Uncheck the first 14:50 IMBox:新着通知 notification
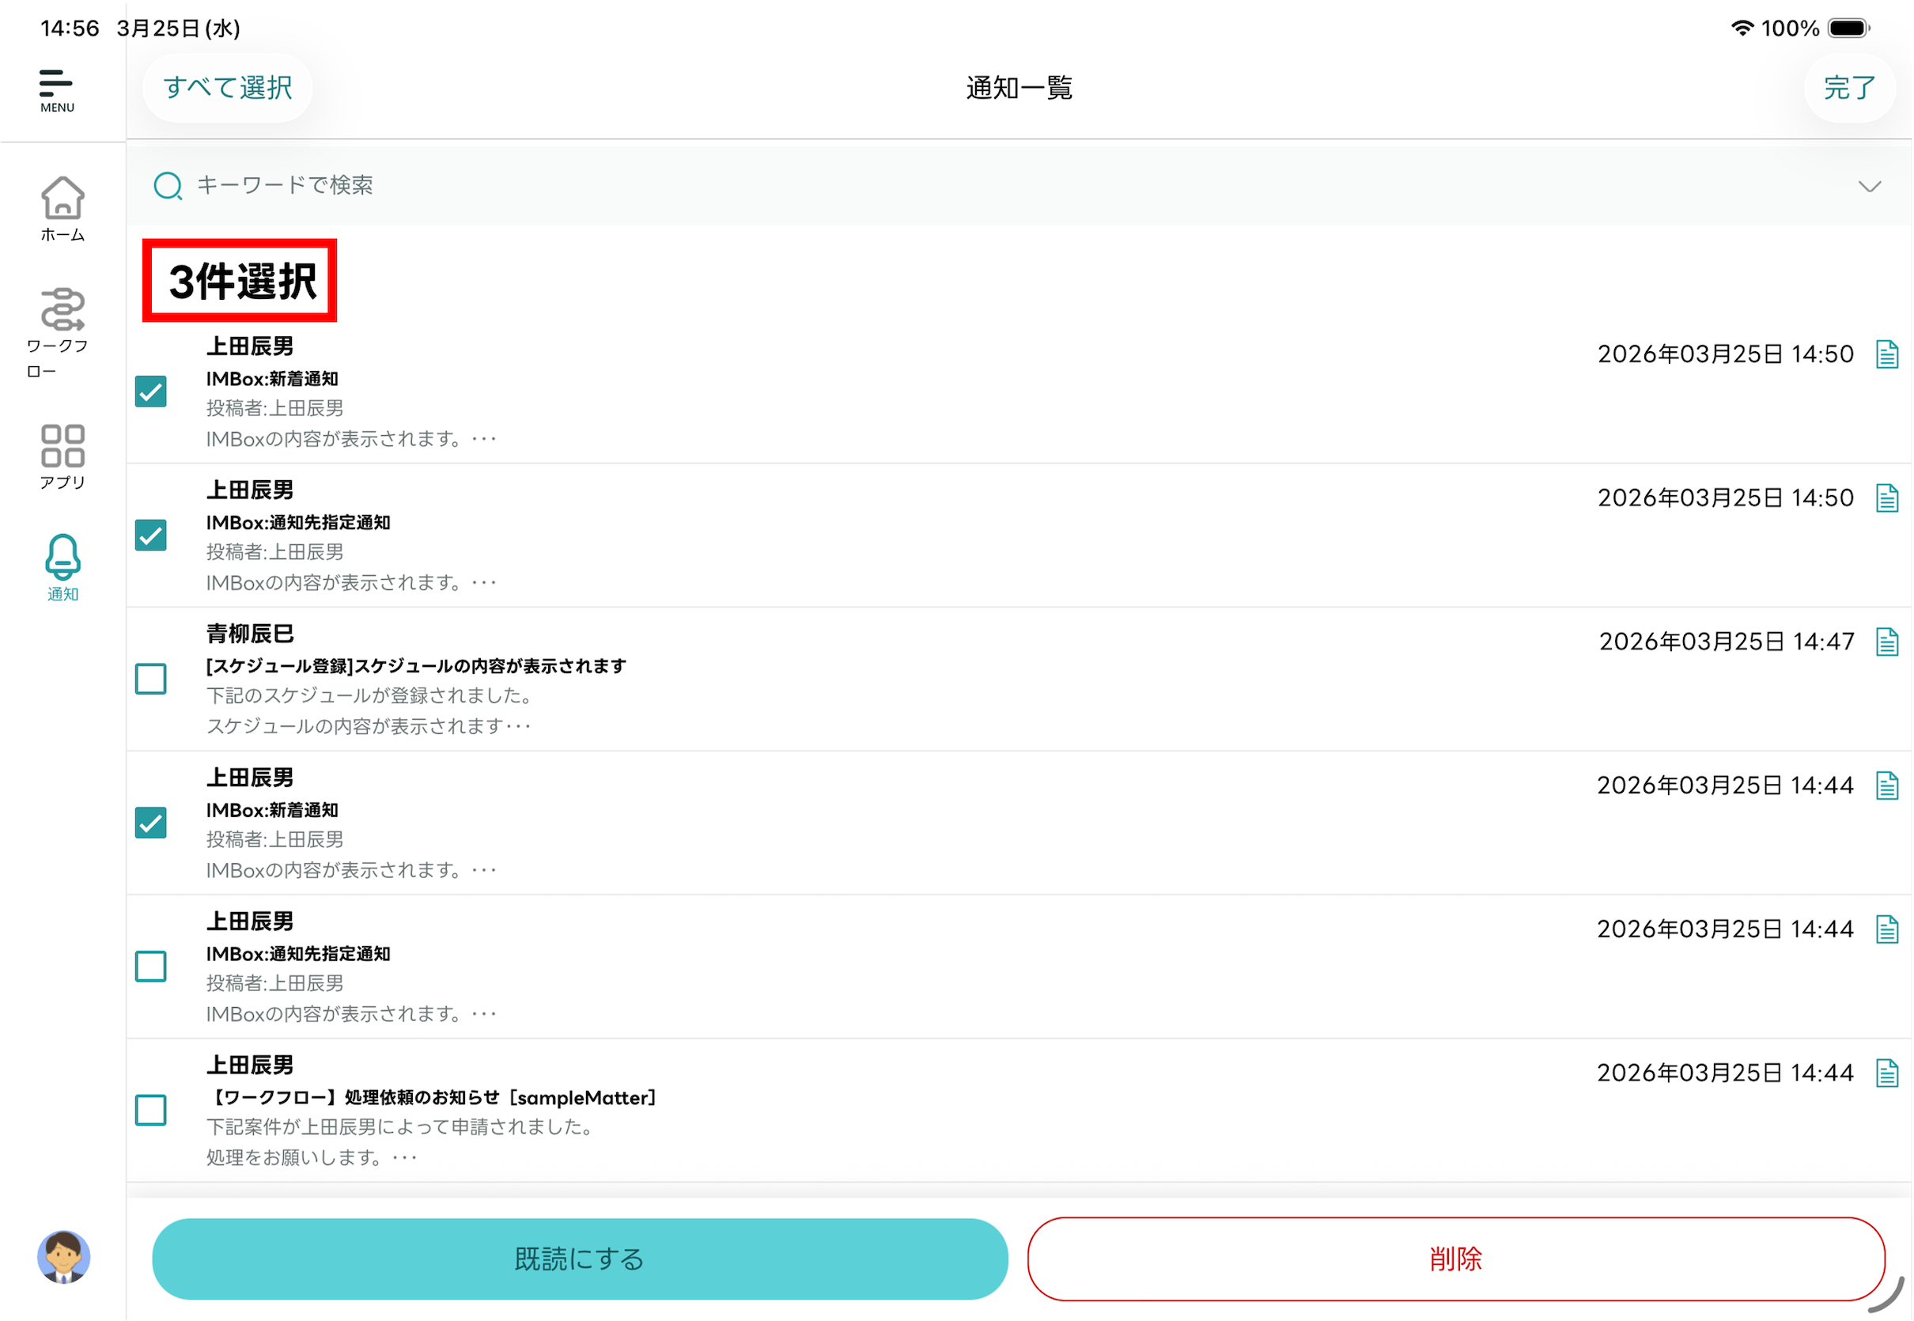This screenshot has width=1914, height=1321. pyautogui.click(x=150, y=392)
